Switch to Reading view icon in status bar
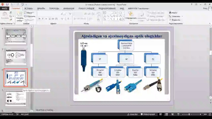212x119 pixels. click(173, 114)
